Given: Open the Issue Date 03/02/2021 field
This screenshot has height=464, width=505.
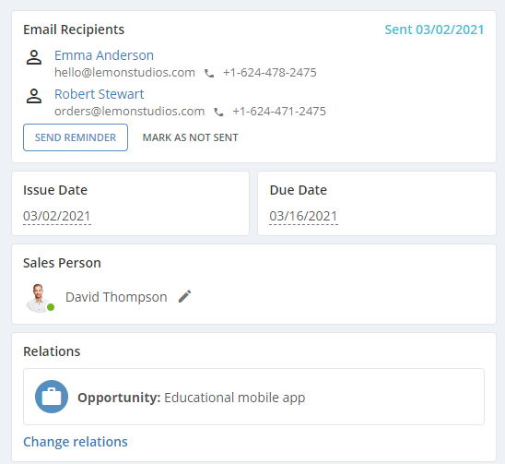Looking at the screenshot, I should tap(57, 216).
